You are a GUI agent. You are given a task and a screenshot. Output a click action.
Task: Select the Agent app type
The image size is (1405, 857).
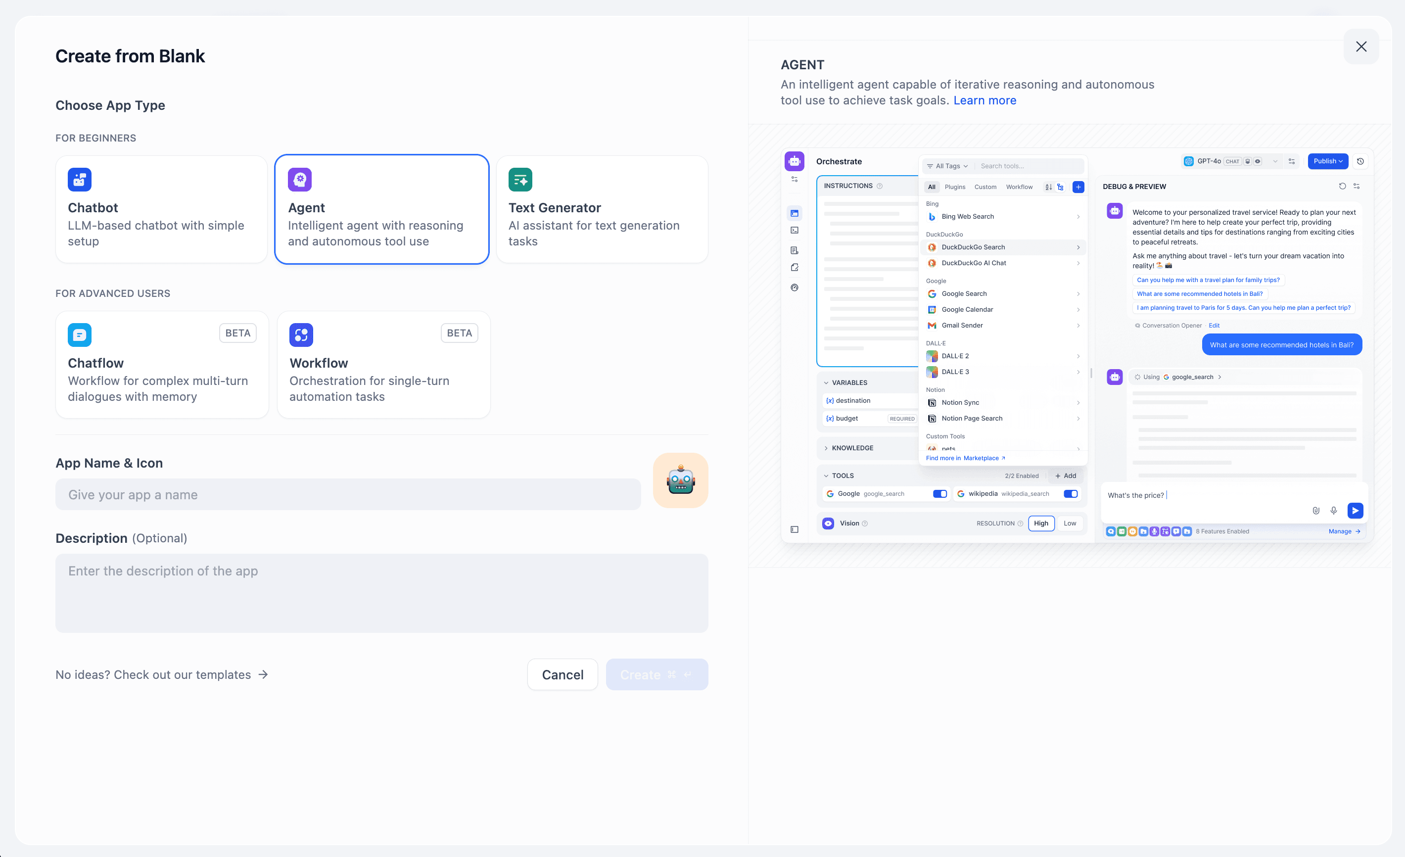pyautogui.click(x=381, y=209)
